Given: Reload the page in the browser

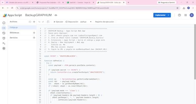Looking at the screenshot, I should coord(12,8).
